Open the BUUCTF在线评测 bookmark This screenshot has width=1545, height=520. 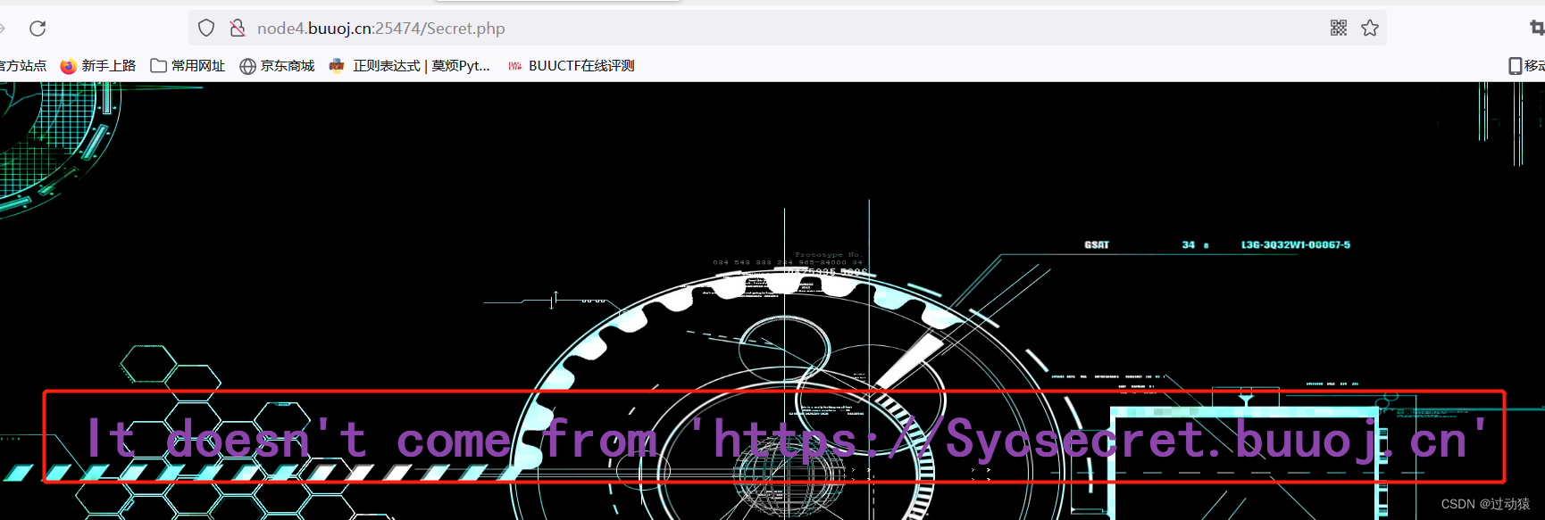point(571,66)
